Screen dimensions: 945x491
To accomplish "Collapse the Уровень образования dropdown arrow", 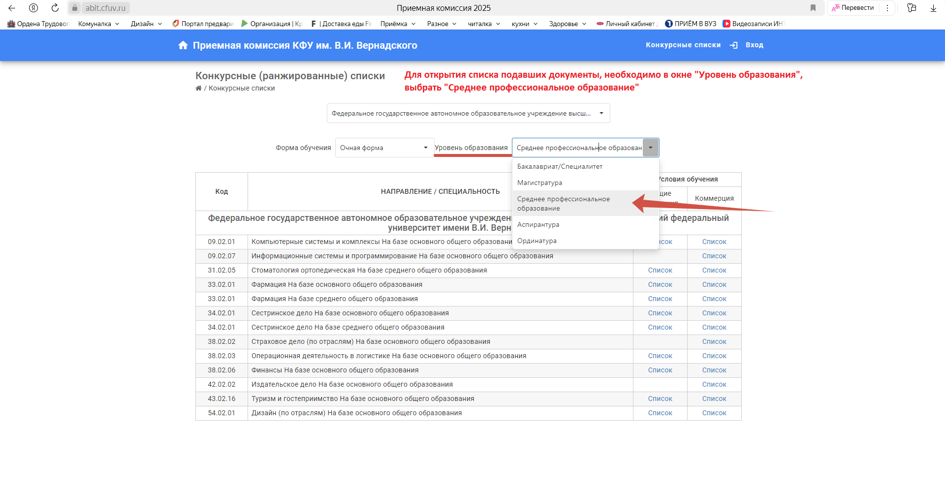I will coord(651,148).
